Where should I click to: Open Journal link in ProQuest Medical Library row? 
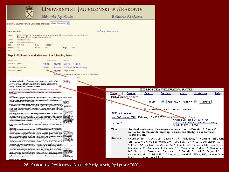pos(57,68)
